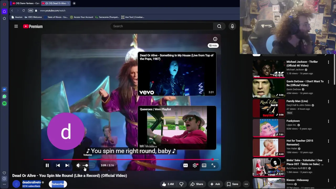
Task: Click the search magnifier button
Action: 219,26
